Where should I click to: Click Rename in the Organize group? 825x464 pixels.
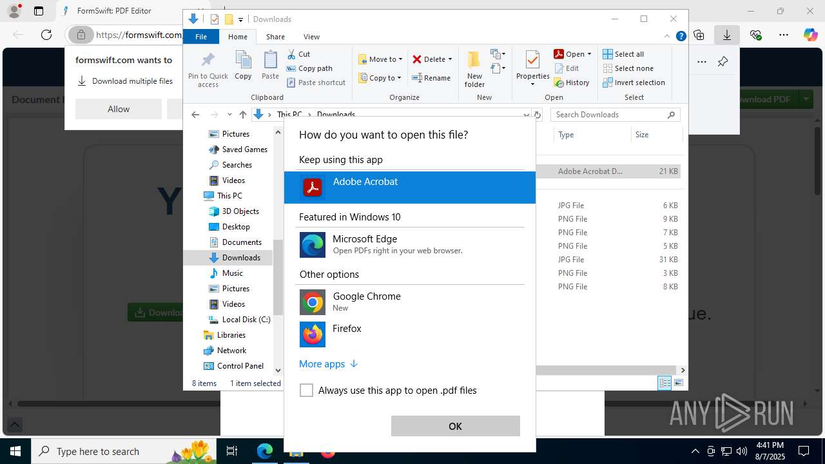(431, 78)
